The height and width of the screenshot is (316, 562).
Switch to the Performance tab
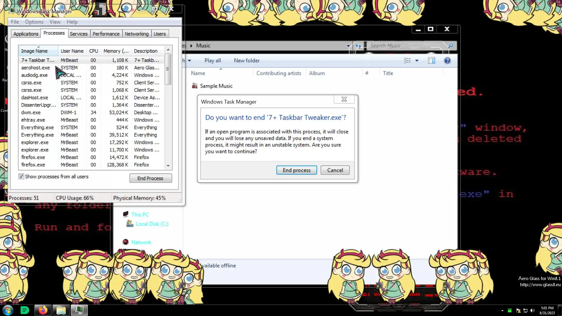pyautogui.click(x=106, y=34)
